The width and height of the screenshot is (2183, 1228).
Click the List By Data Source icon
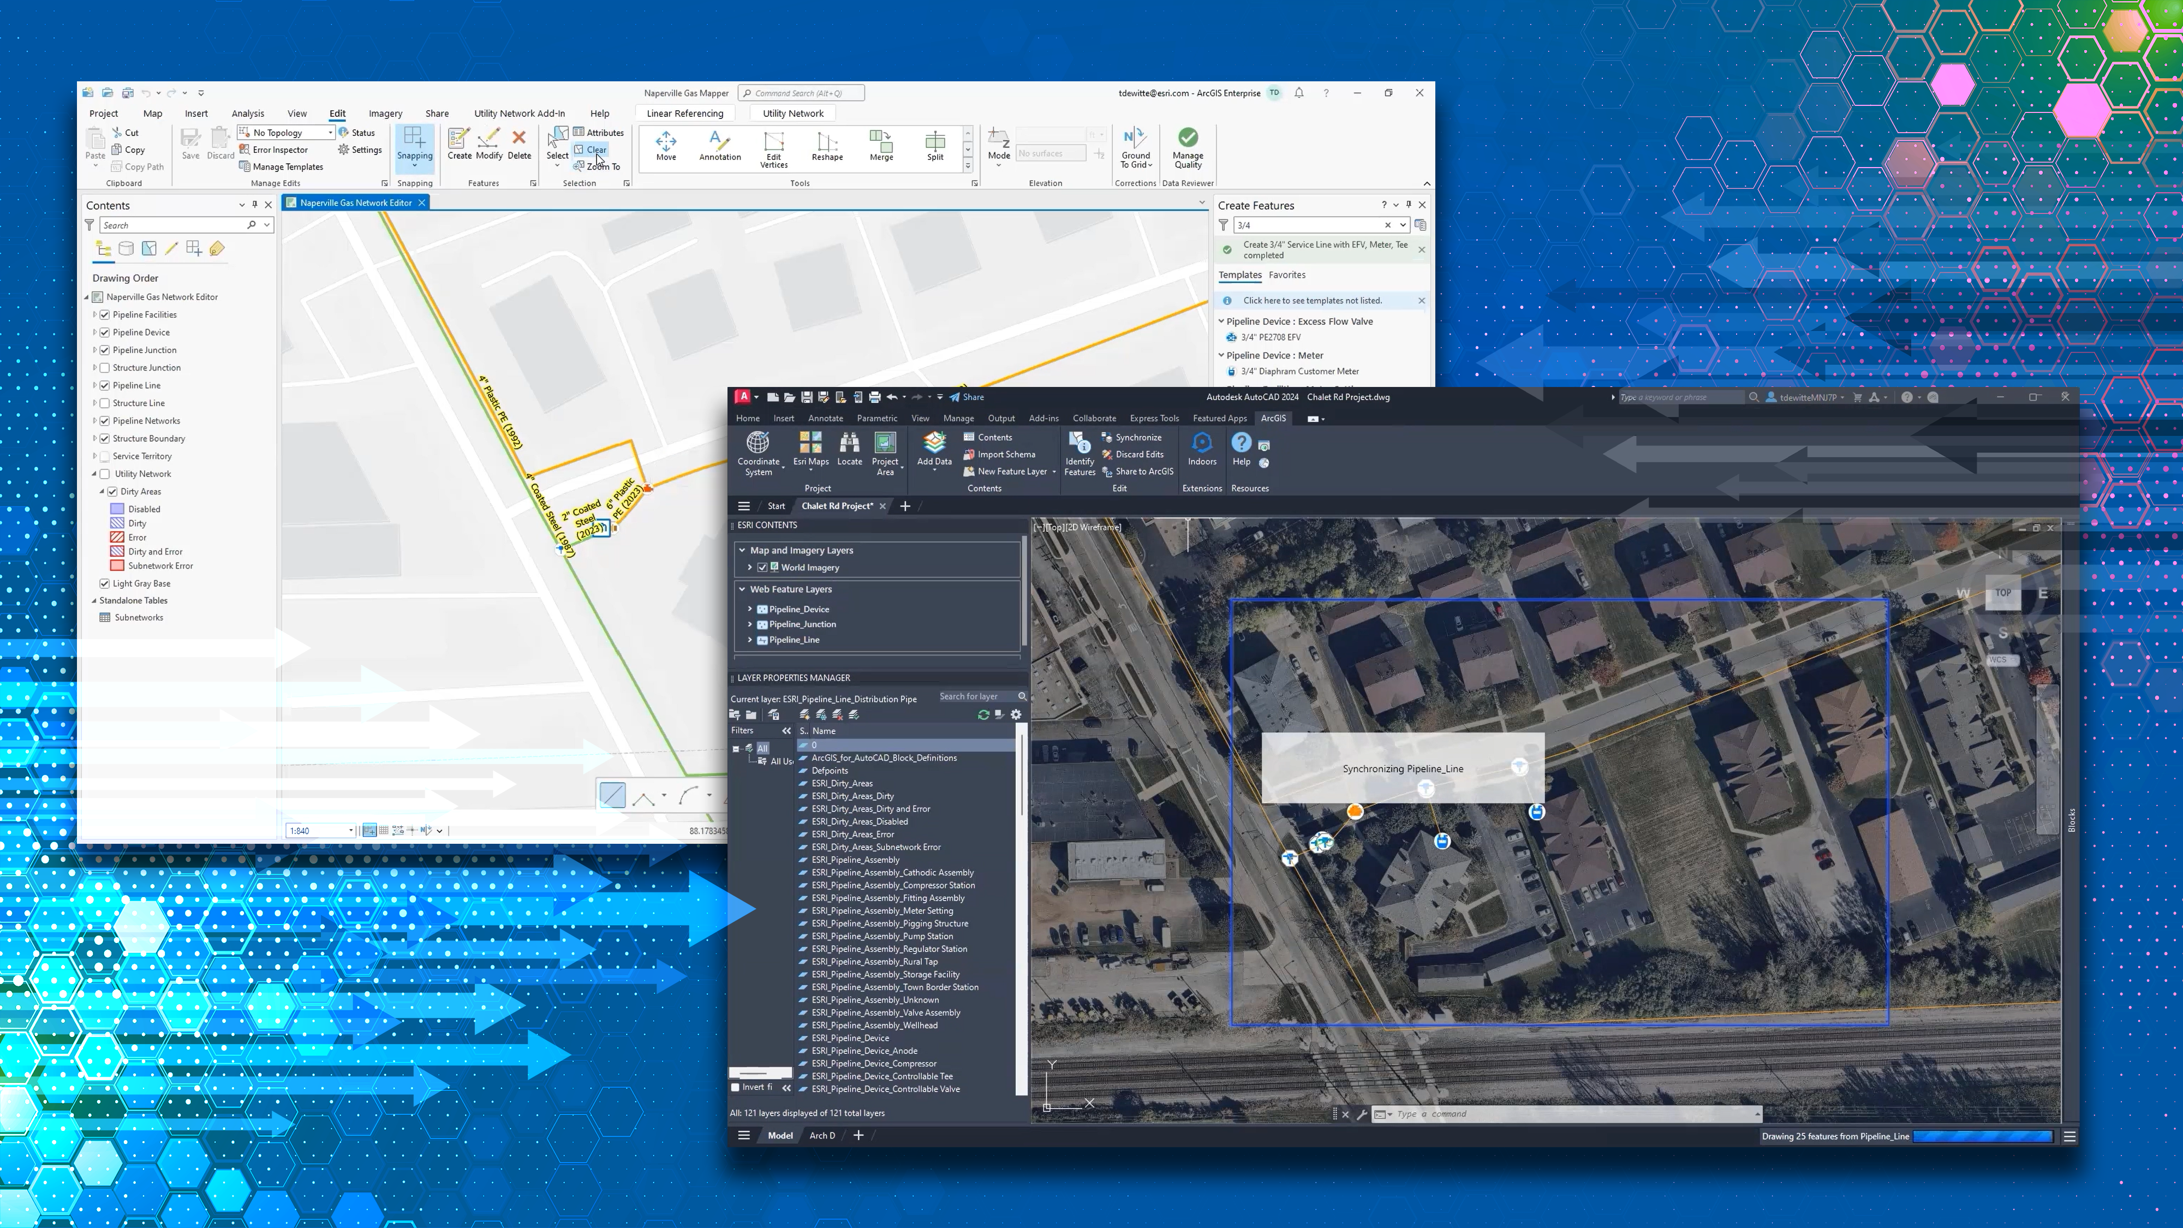point(126,248)
